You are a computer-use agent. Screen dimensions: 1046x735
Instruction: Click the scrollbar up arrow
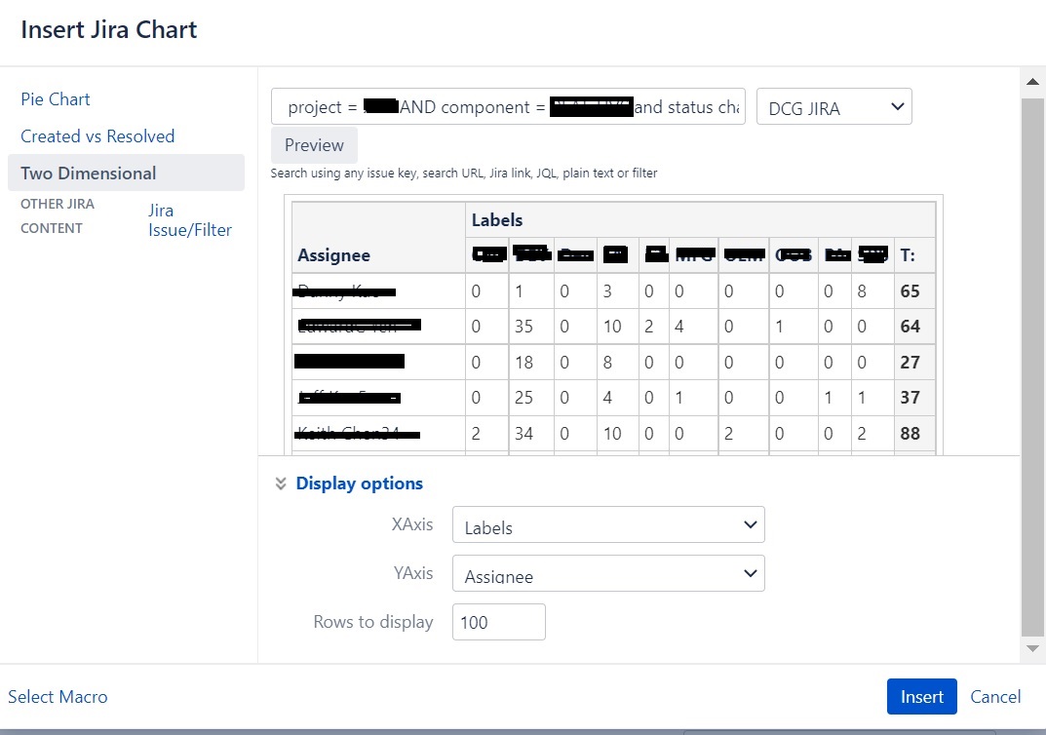pos(1032,81)
